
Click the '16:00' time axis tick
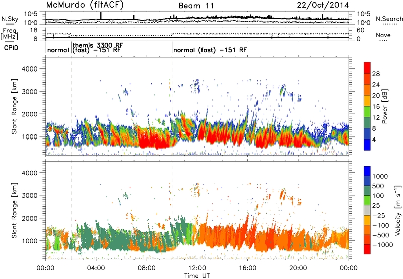247,268
